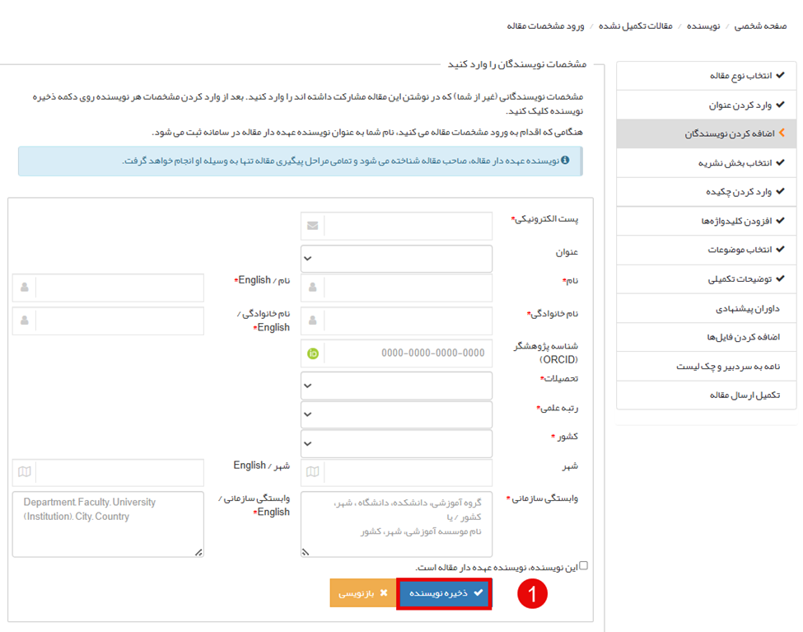
Task: Open مقالات تکمیل نشده breadcrumb link
Action: click(x=635, y=26)
